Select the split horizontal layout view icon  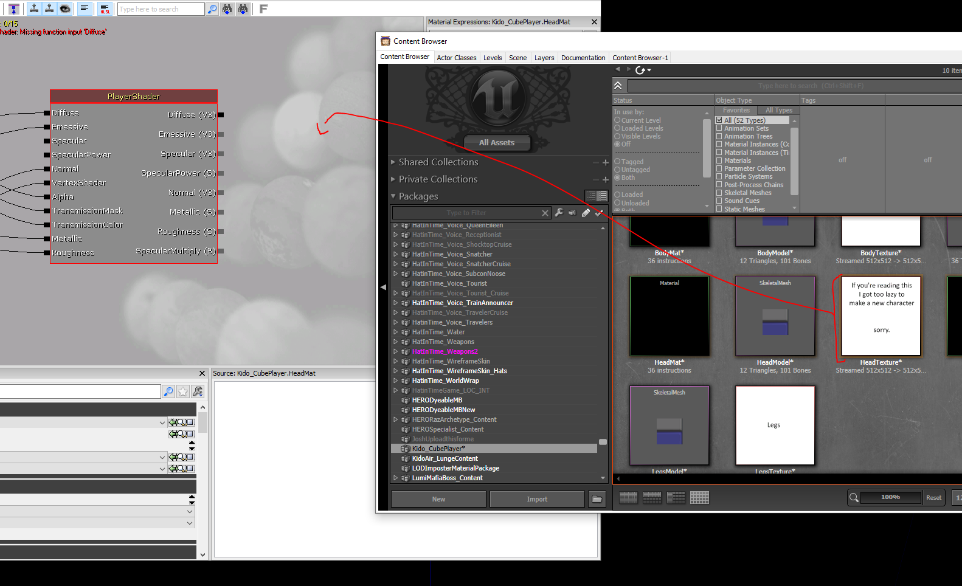[x=652, y=497]
